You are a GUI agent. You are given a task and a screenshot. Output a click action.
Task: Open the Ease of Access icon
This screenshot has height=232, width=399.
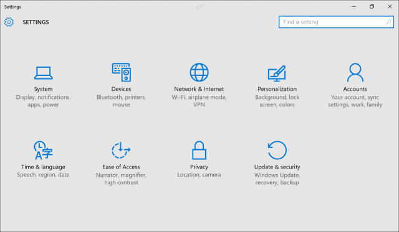[121, 151]
